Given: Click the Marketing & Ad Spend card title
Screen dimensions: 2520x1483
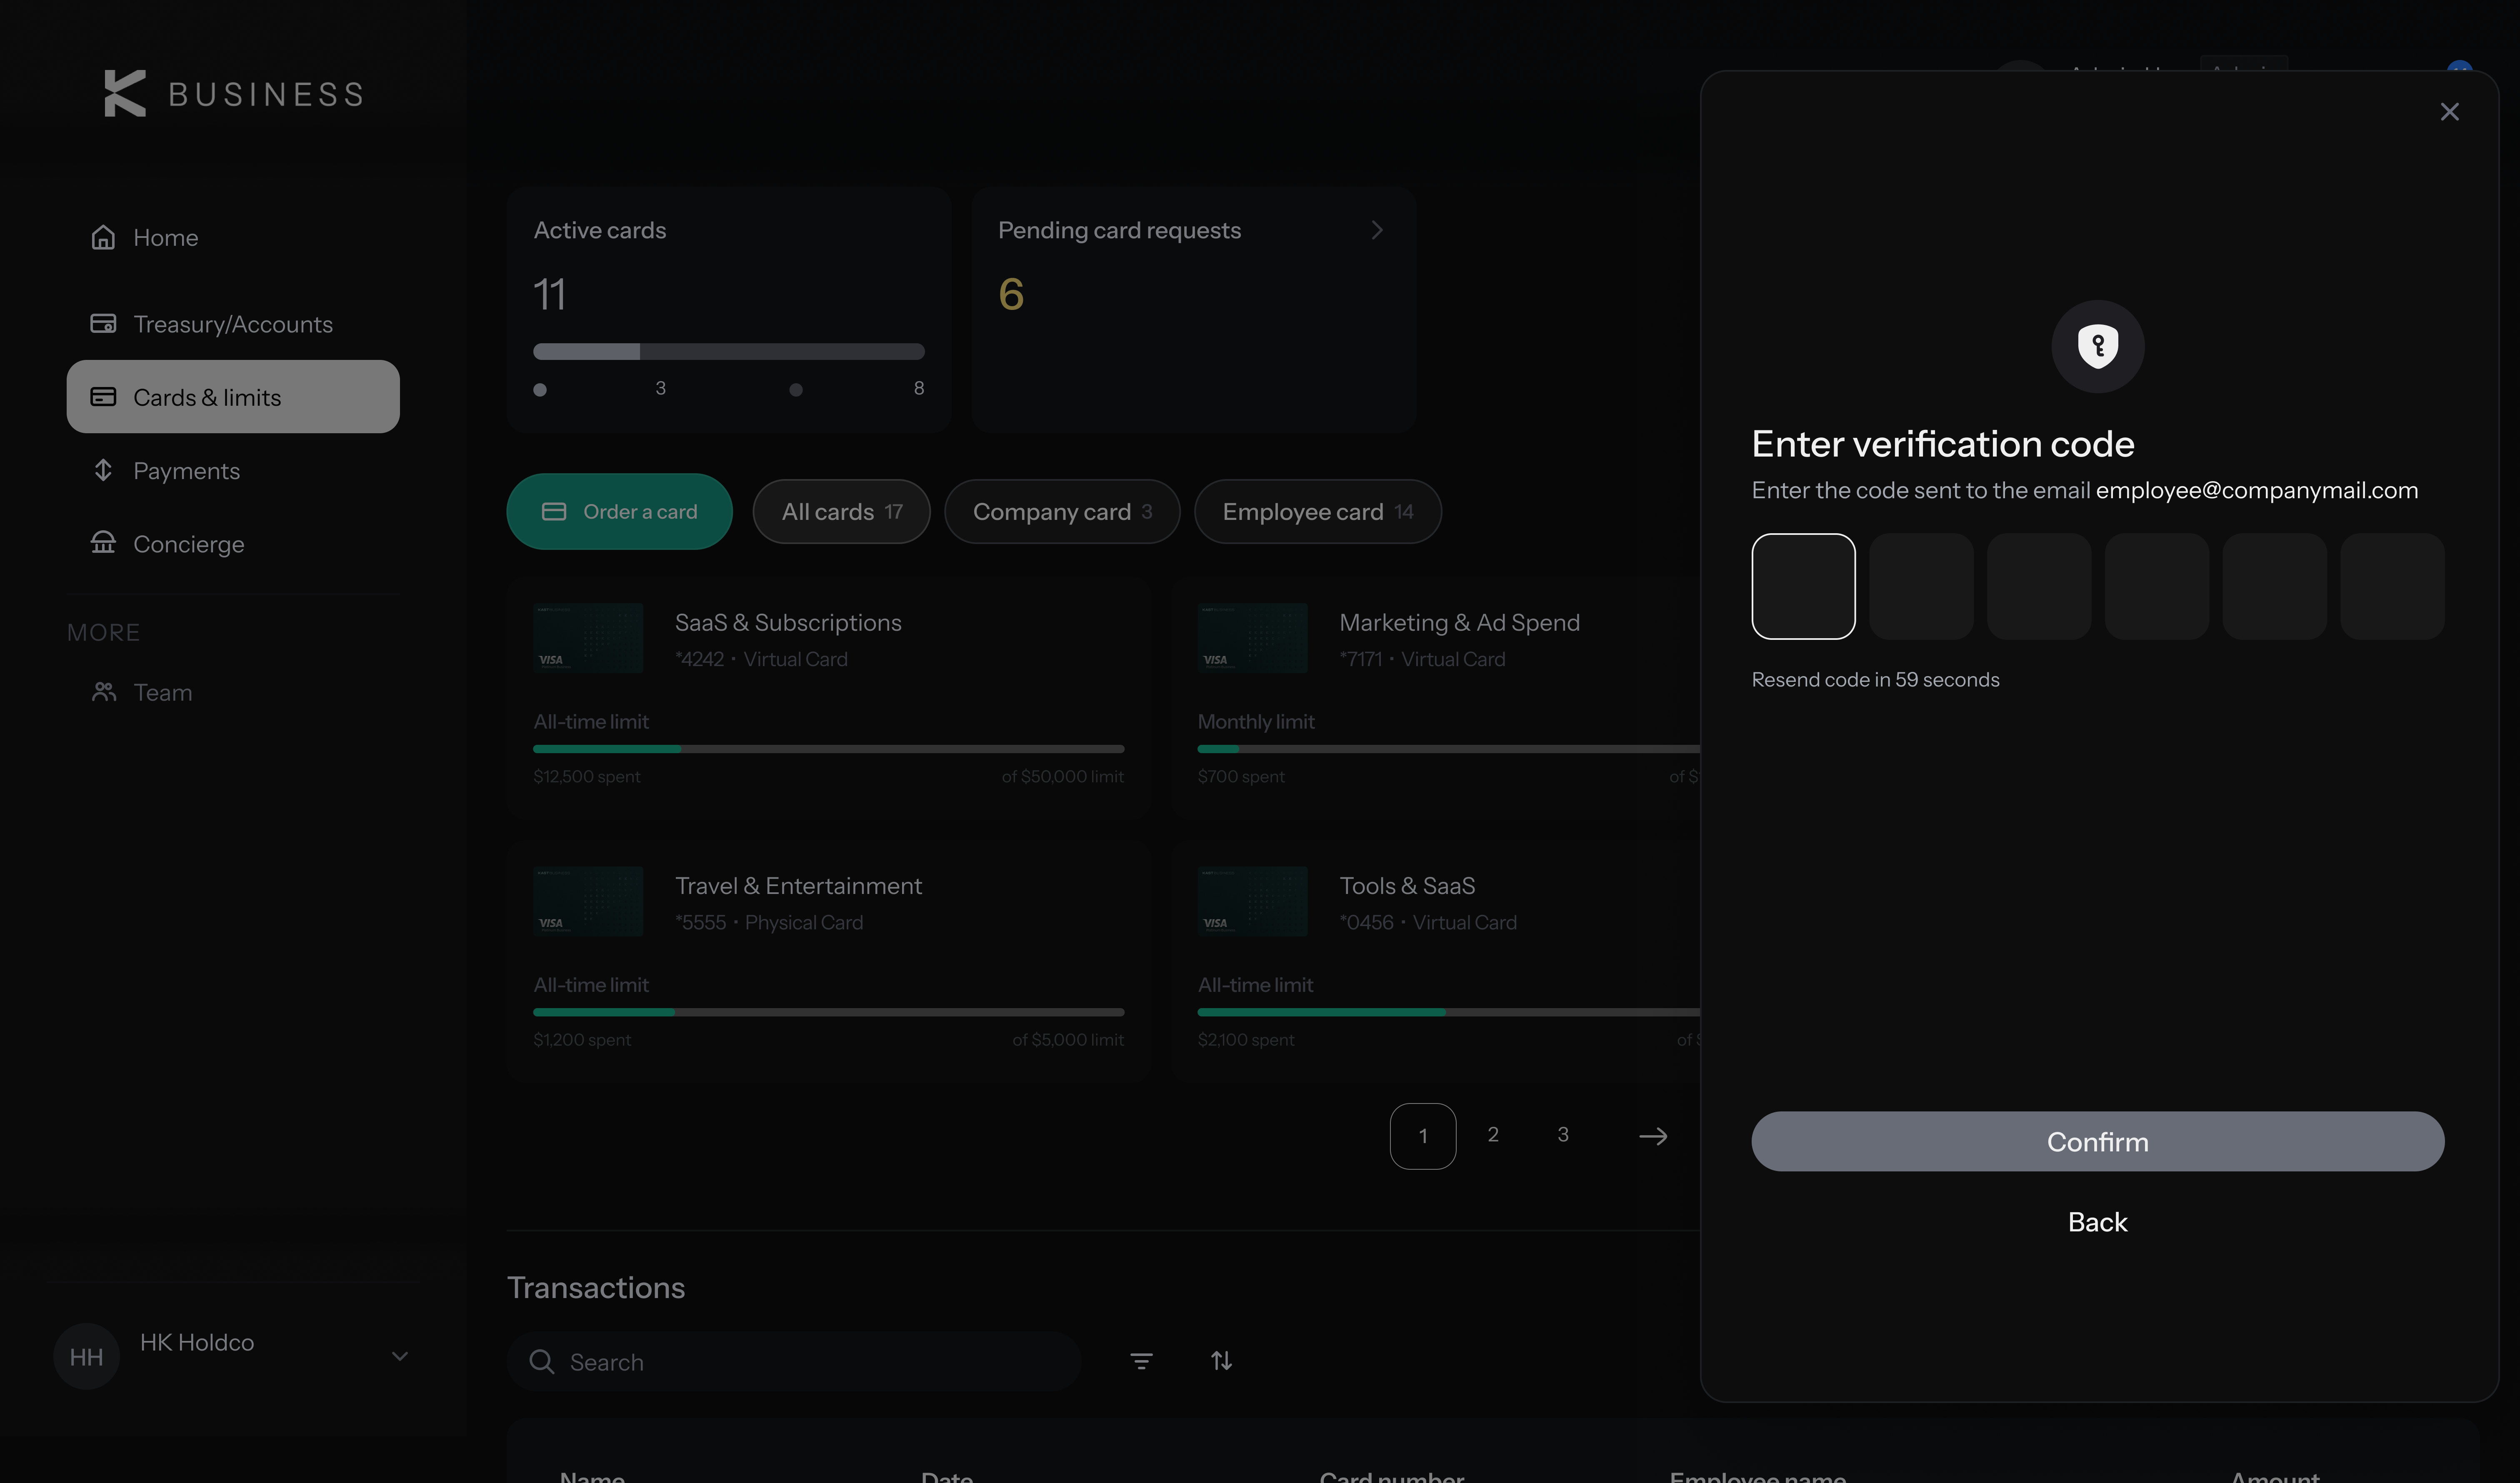Looking at the screenshot, I should (1459, 623).
